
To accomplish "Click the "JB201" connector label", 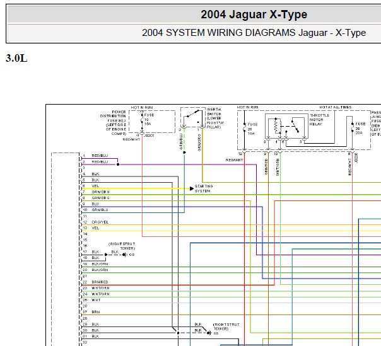I will 149,136.
